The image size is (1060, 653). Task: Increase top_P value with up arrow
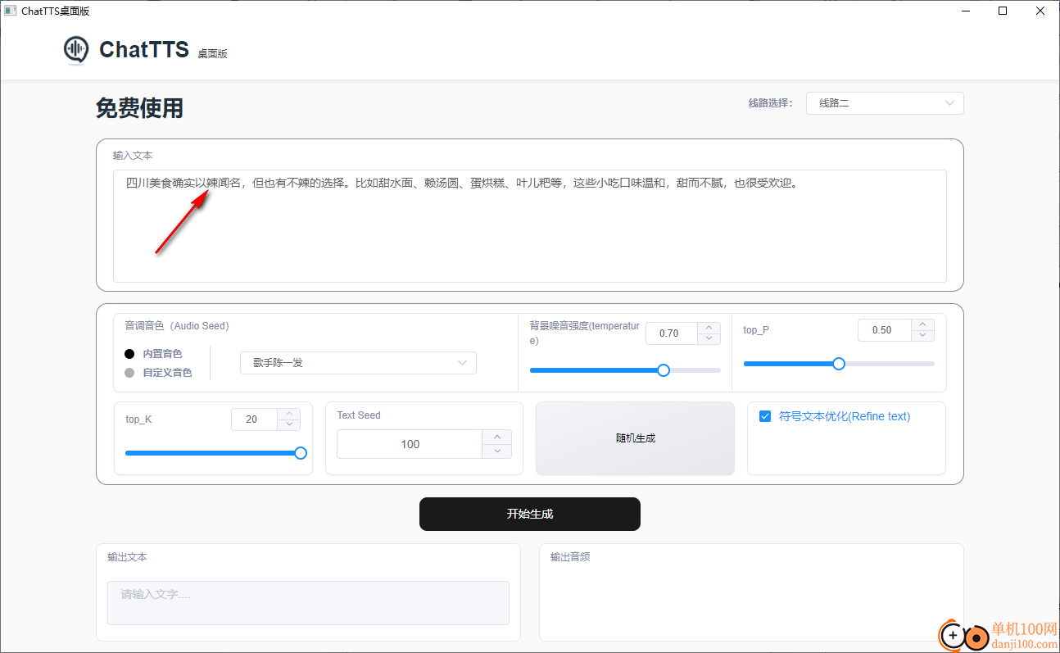(x=923, y=325)
